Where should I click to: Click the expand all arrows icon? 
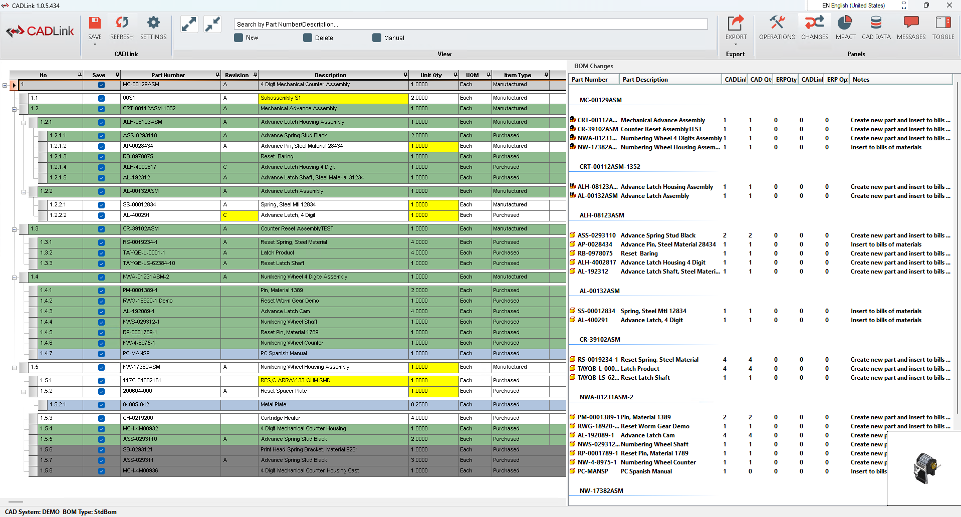pyautogui.click(x=189, y=24)
